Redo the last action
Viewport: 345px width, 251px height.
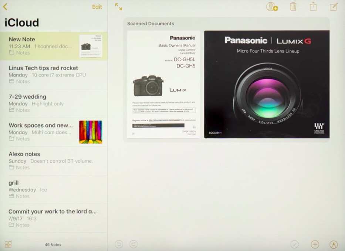[x=133, y=244]
